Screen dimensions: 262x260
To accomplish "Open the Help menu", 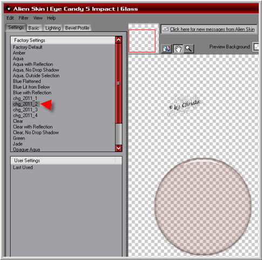I will [x=51, y=18].
